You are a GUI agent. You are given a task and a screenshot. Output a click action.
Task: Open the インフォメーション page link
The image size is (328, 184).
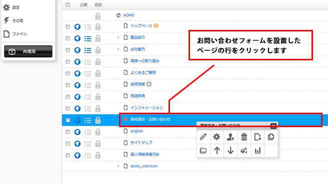146,107
